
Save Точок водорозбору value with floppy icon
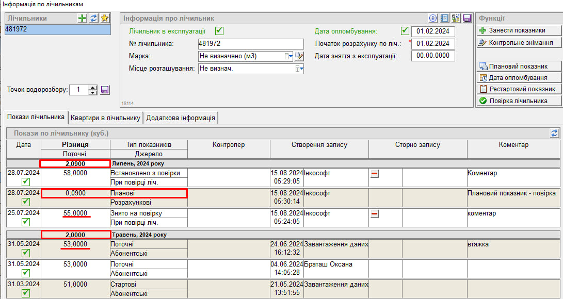pyautogui.click(x=105, y=90)
